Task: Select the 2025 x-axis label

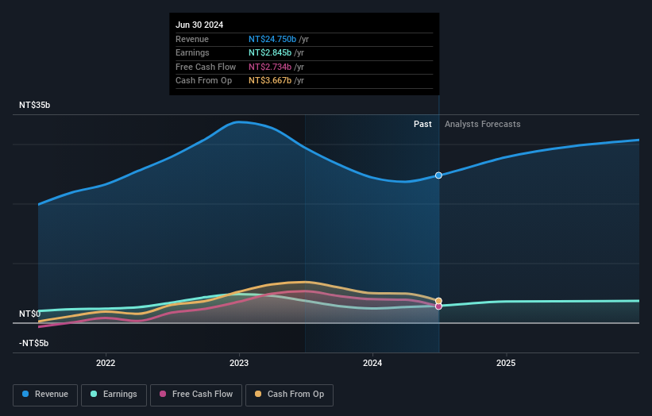Action: click(x=506, y=363)
